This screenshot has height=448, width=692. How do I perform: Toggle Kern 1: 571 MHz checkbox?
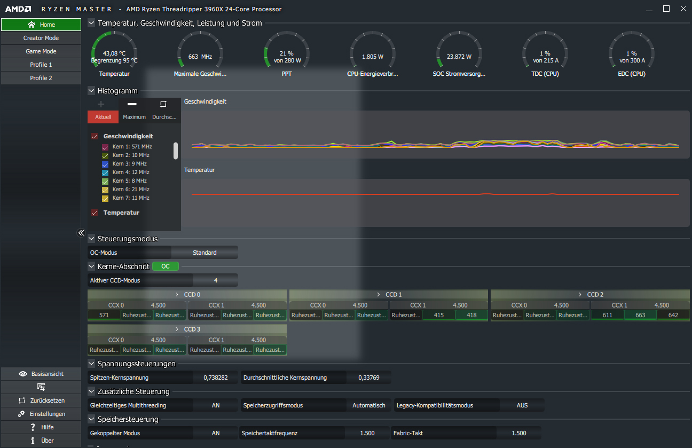tap(105, 147)
